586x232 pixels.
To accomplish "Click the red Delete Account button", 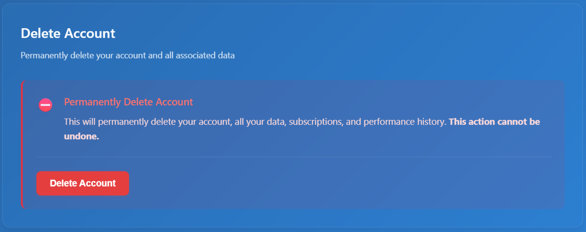I will pos(82,183).
